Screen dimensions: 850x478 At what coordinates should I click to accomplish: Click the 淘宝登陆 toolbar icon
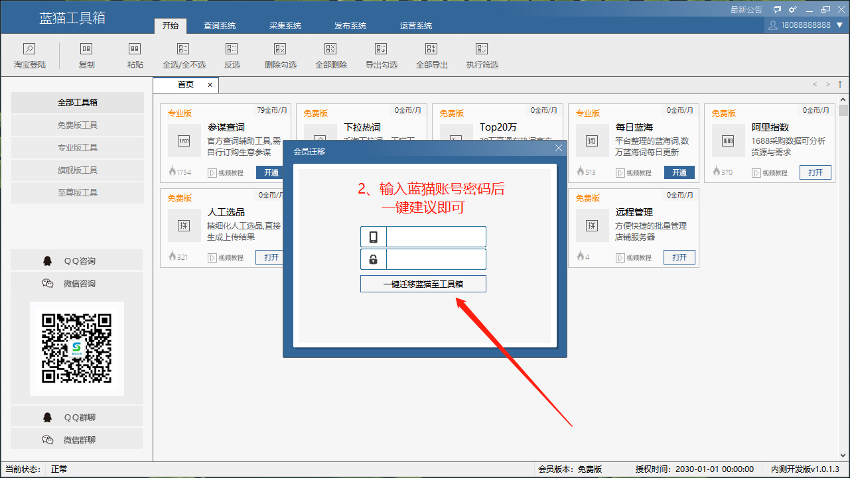[29, 49]
